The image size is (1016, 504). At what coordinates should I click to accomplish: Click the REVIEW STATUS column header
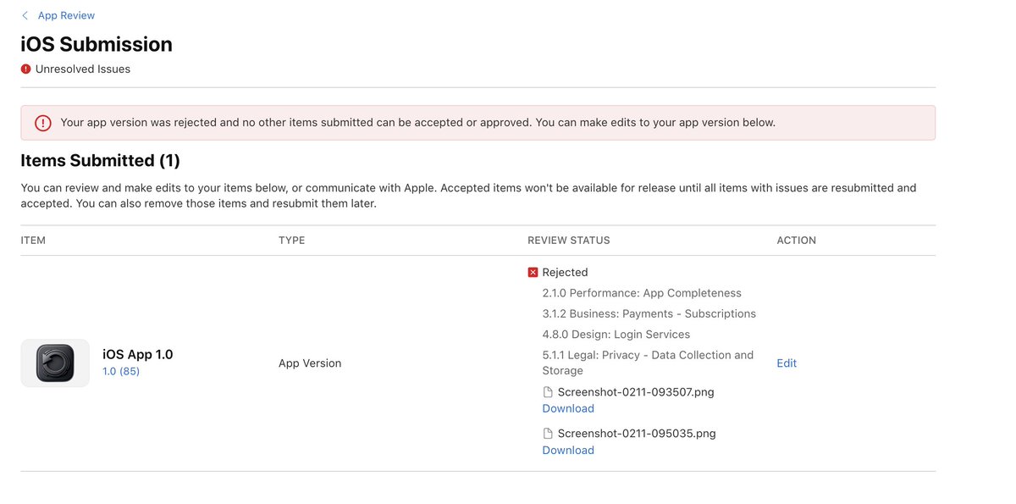[x=568, y=241]
